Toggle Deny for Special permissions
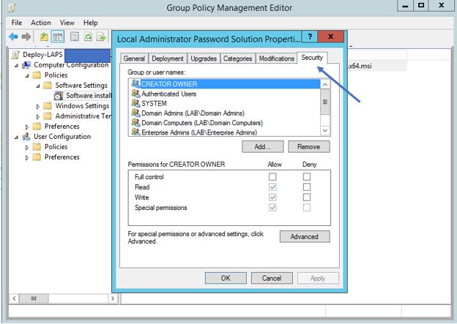The image size is (457, 324). (307, 208)
